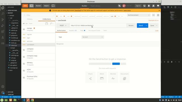Click the new collection folder icon

(47, 24)
